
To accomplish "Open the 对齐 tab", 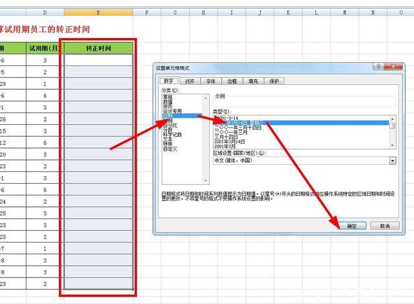I will pyautogui.click(x=190, y=81).
